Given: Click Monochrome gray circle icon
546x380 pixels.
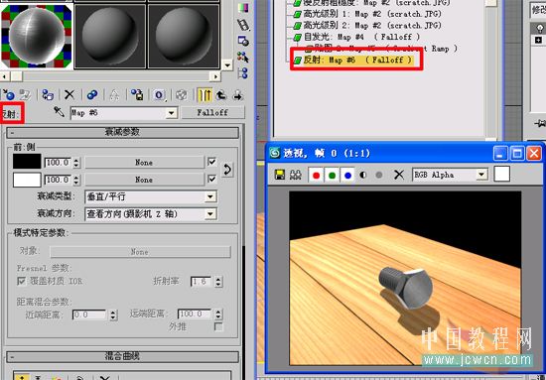Looking at the screenshot, I should click(379, 175).
